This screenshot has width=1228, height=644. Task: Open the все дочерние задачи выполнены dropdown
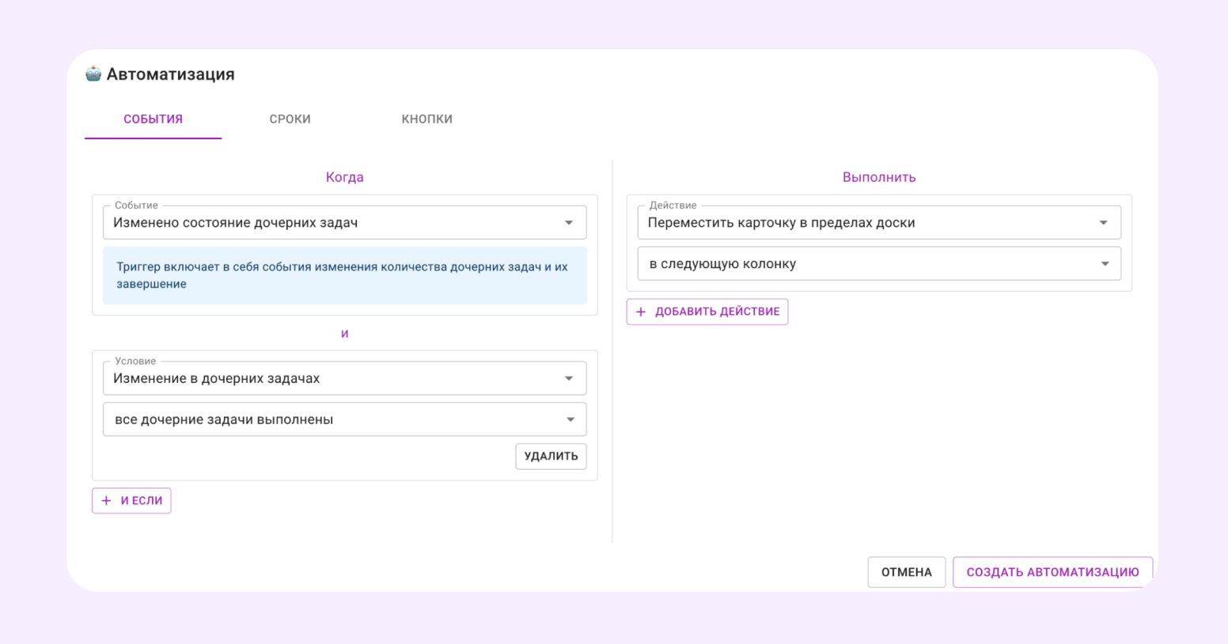pyautogui.click(x=344, y=419)
